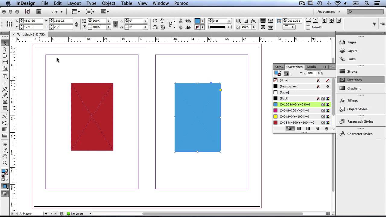The image size is (386, 217).
Task: Switch to the Stroke panel tab
Action: (279, 67)
